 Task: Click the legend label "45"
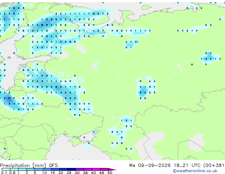tap(101, 173)
